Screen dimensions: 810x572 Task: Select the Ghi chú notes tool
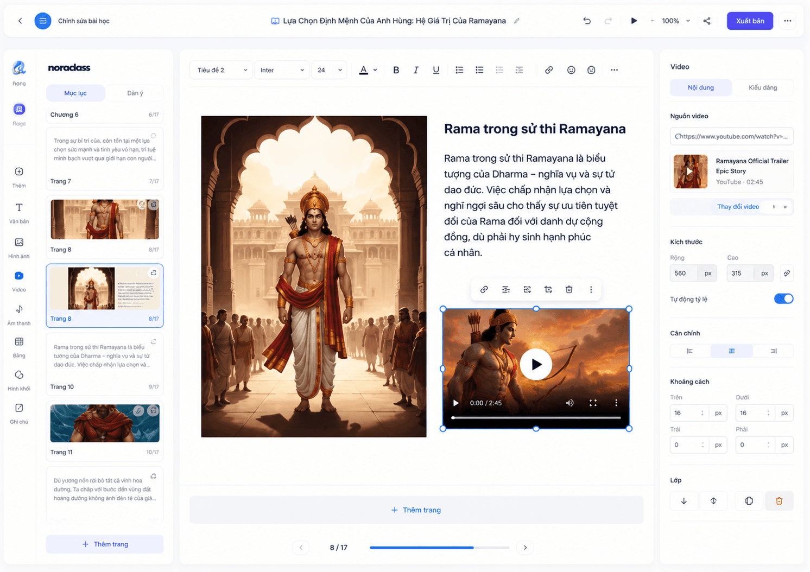pyautogui.click(x=19, y=414)
